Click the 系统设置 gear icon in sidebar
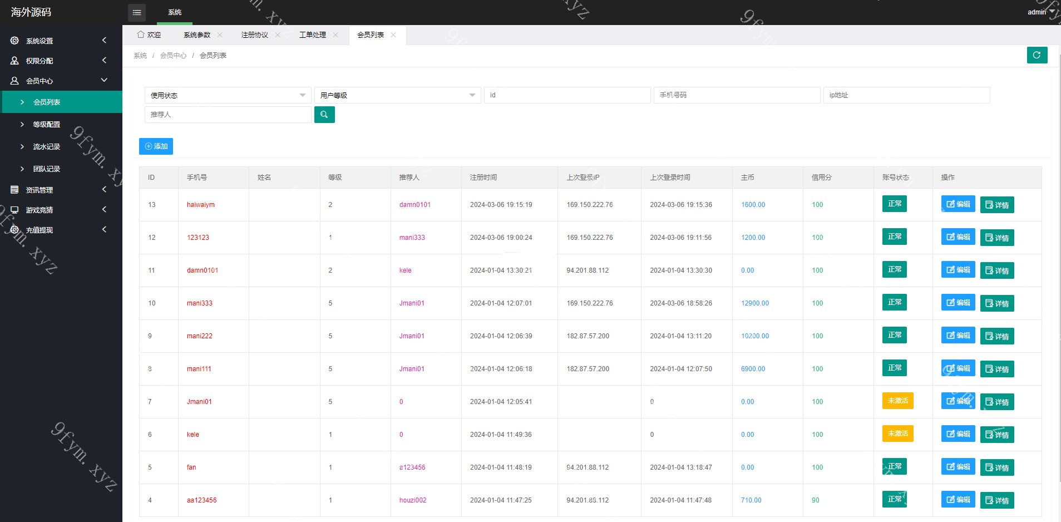This screenshot has width=1061, height=522. click(14, 41)
